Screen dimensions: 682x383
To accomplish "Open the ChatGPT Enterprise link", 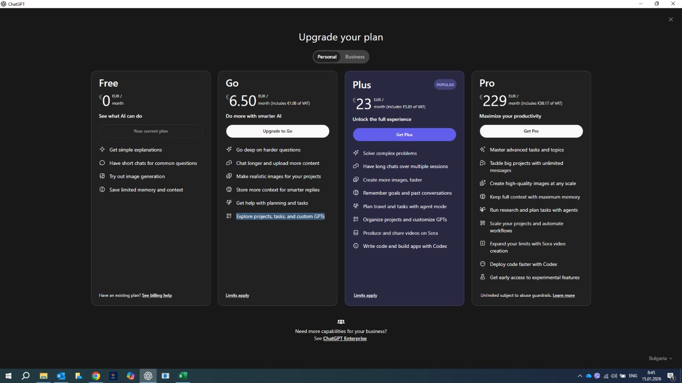I will pos(345,339).
